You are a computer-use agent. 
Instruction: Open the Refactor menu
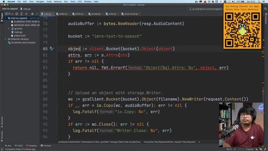tap(58, 2)
